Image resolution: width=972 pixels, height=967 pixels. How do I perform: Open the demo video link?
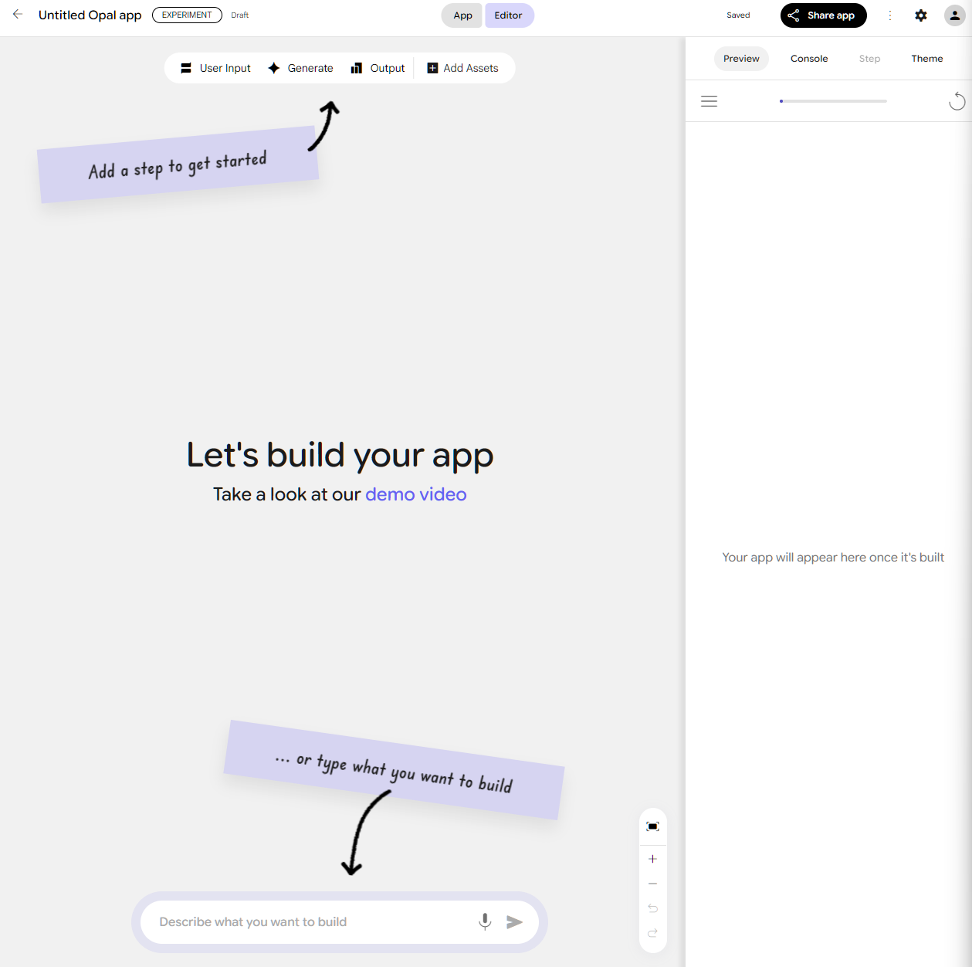[x=415, y=494]
